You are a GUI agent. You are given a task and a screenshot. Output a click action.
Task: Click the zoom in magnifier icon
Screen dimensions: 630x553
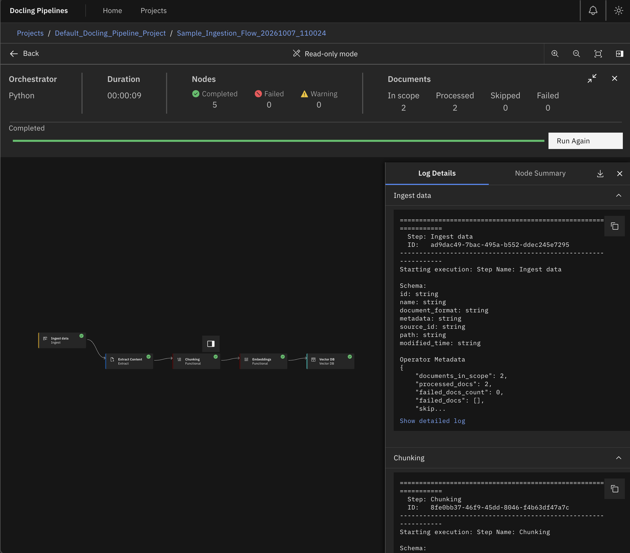point(555,54)
